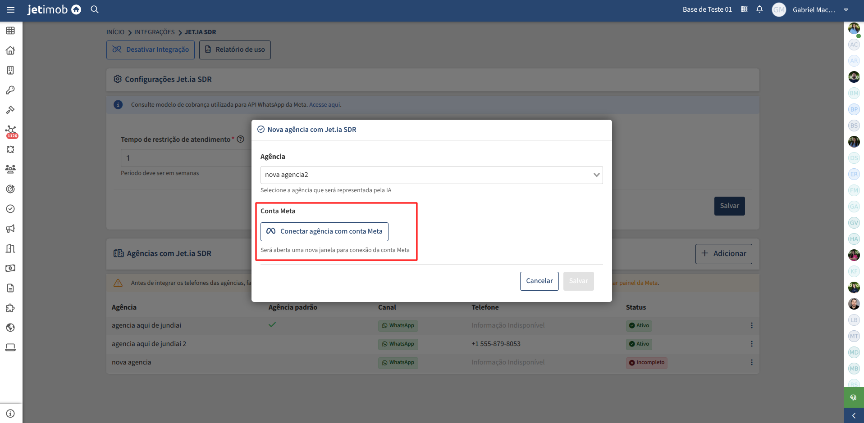
Task: Open the people group sidebar icon
Action: click(10, 169)
